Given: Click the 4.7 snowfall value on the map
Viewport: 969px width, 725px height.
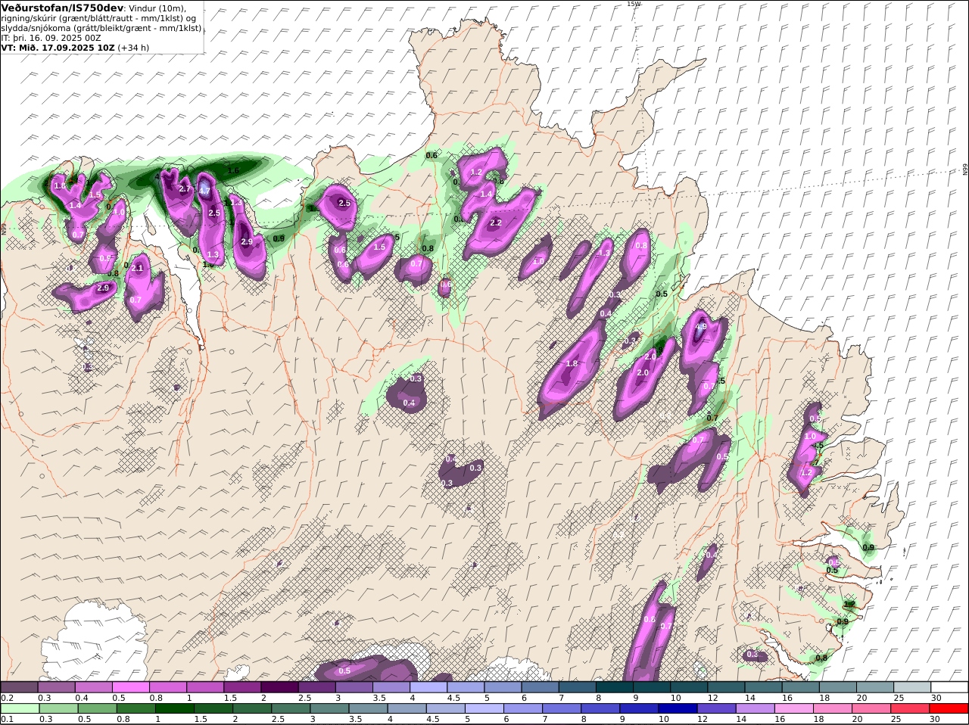Looking at the screenshot, I should [204, 191].
